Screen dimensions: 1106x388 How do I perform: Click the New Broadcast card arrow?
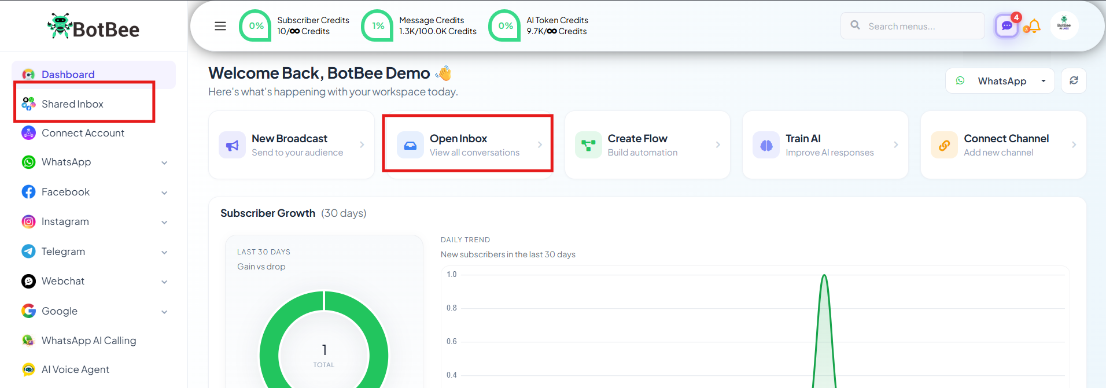(x=362, y=145)
